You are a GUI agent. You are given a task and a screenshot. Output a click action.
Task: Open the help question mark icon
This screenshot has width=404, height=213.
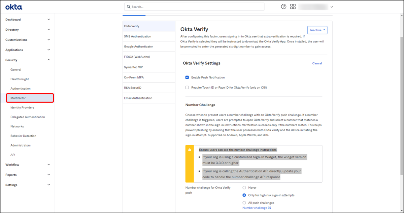pyautogui.click(x=284, y=7)
